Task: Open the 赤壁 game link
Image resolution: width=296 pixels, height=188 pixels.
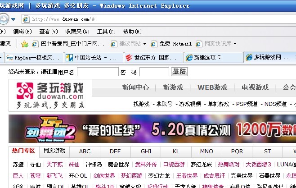Action: coord(18,165)
